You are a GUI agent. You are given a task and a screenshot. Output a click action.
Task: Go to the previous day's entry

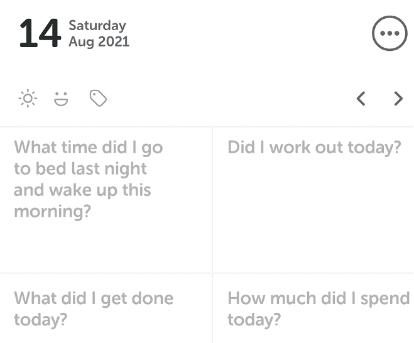(361, 99)
